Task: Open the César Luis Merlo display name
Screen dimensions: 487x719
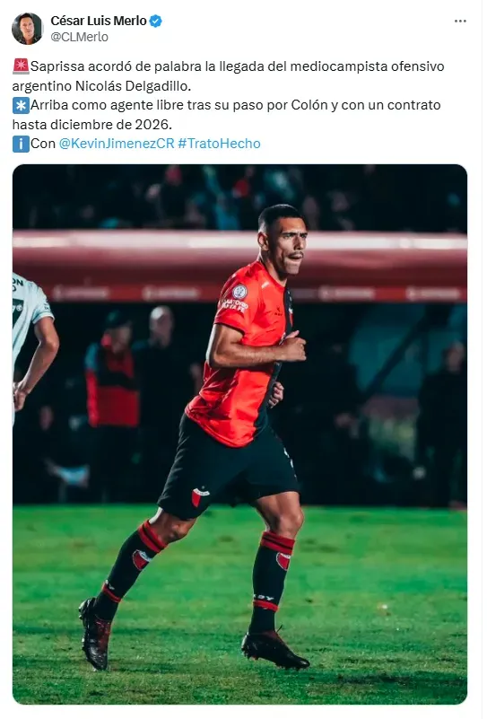Action: (x=99, y=21)
